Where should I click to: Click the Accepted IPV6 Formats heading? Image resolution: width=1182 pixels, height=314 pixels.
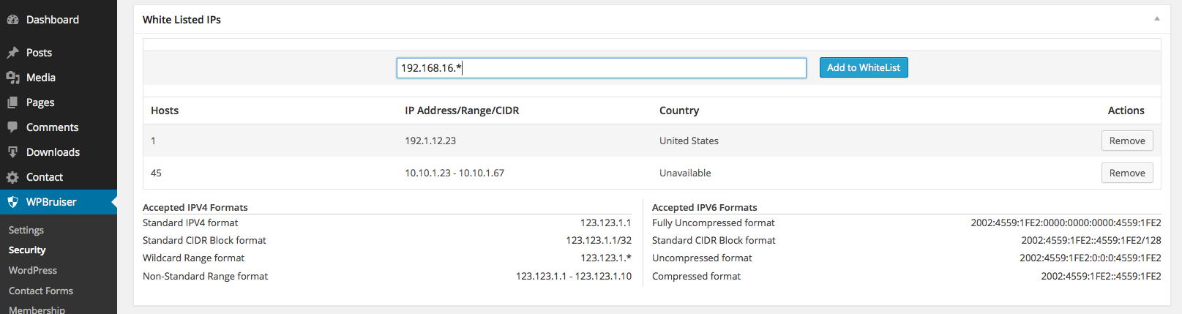(705, 207)
